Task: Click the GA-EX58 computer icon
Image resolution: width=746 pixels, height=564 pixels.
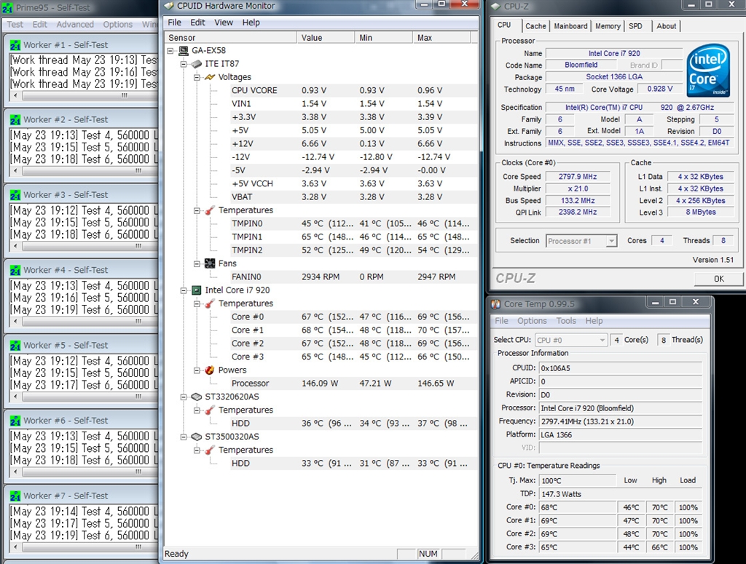Action: (183, 51)
